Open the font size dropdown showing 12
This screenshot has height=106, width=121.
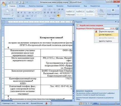tap(40, 9)
